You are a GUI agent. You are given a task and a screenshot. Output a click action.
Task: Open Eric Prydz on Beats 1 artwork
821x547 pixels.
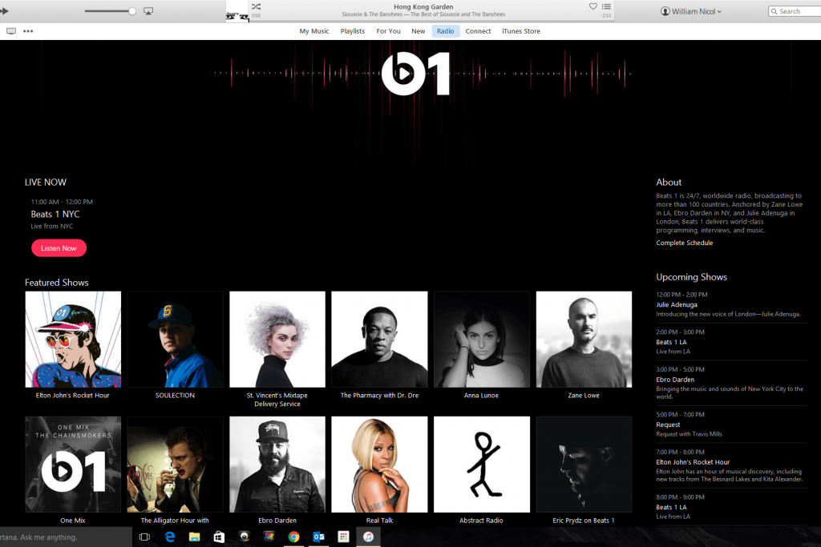(x=584, y=465)
